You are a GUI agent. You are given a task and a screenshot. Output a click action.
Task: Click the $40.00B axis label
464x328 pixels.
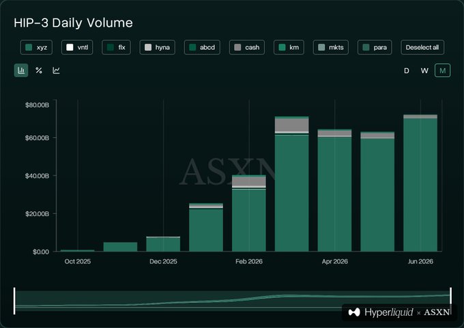37,176
